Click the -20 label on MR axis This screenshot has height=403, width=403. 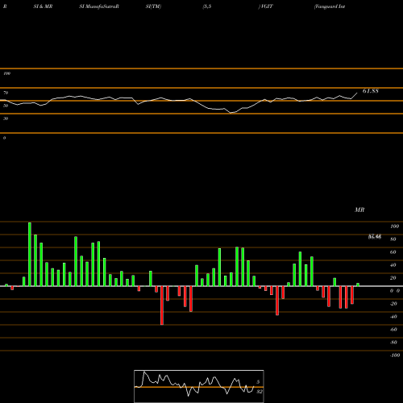point(393,304)
